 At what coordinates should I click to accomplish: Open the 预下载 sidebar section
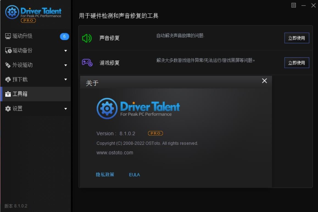tap(36, 80)
